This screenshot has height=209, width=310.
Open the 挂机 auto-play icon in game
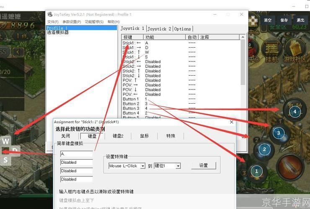tap(271, 51)
